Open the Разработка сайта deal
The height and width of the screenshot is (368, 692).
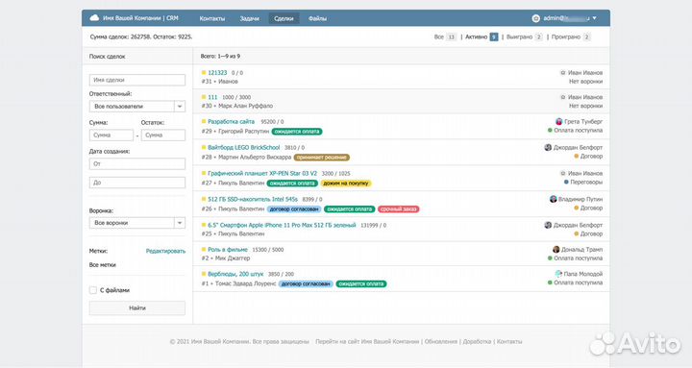(x=232, y=121)
